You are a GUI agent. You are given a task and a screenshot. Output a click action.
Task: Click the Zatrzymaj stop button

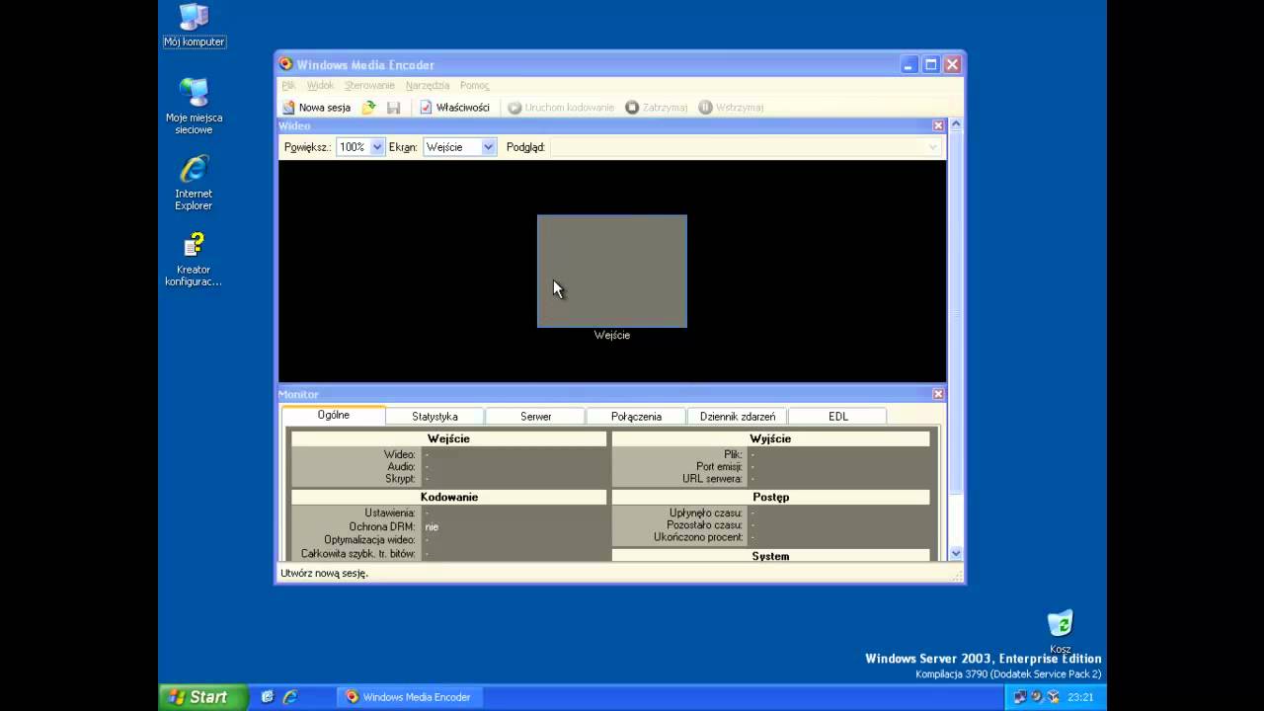pyautogui.click(x=657, y=108)
